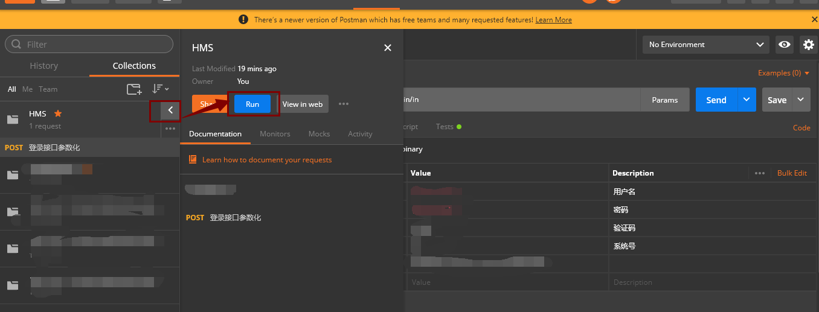Open the Save button dropdown arrow
This screenshot has width=819, height=312.
[x=801, y=100]
